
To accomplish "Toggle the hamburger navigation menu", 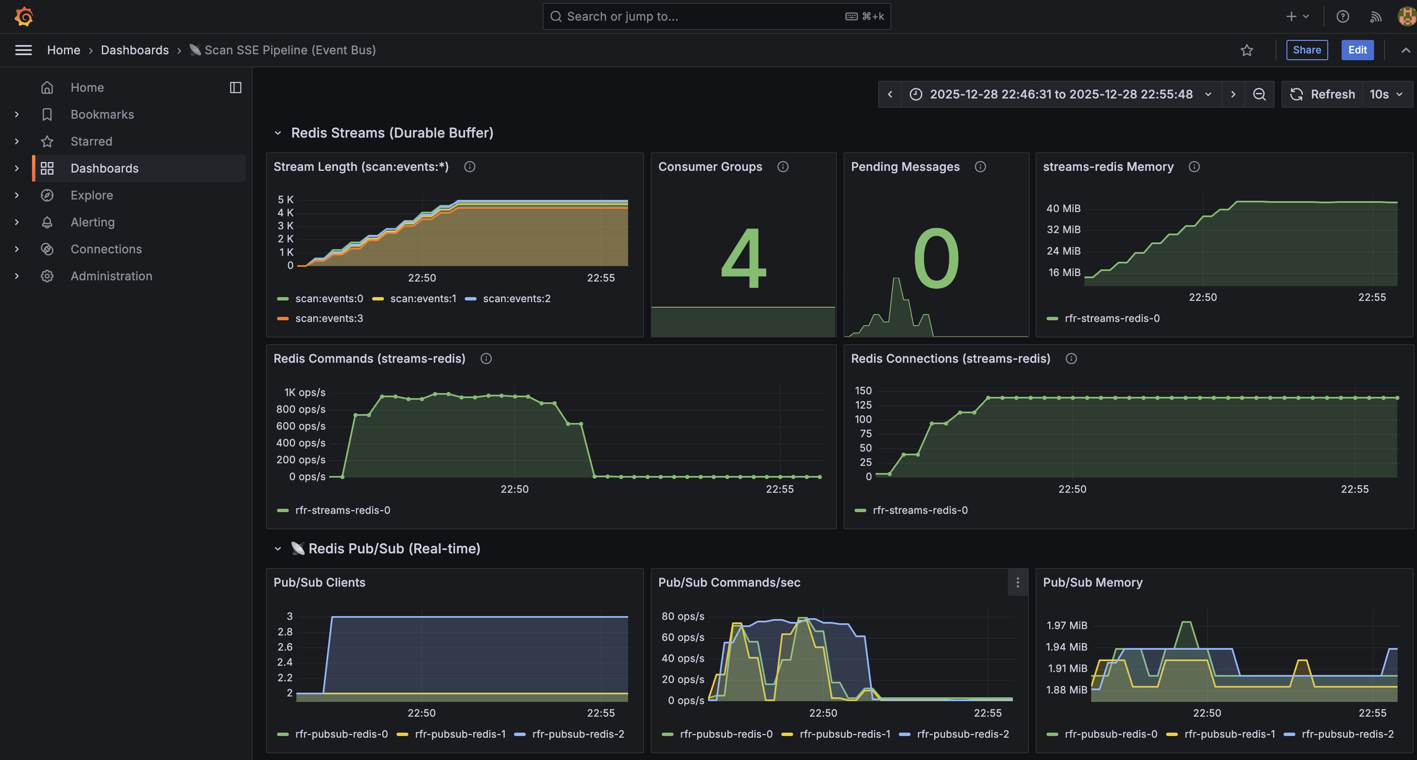I will pyautogui.click(x=23, y=50).
